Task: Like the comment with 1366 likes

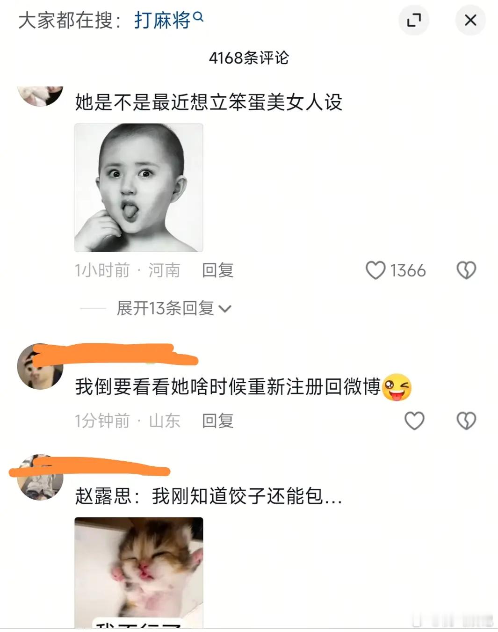Action: pyautogui.click(x=375, y=270)
